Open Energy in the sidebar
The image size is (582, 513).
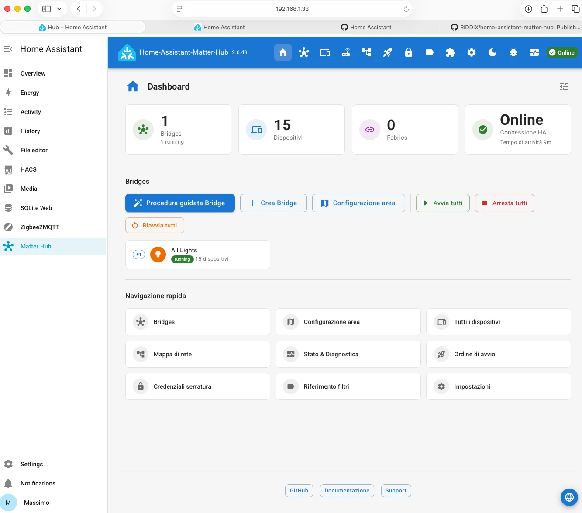click(x=53, y=93)
